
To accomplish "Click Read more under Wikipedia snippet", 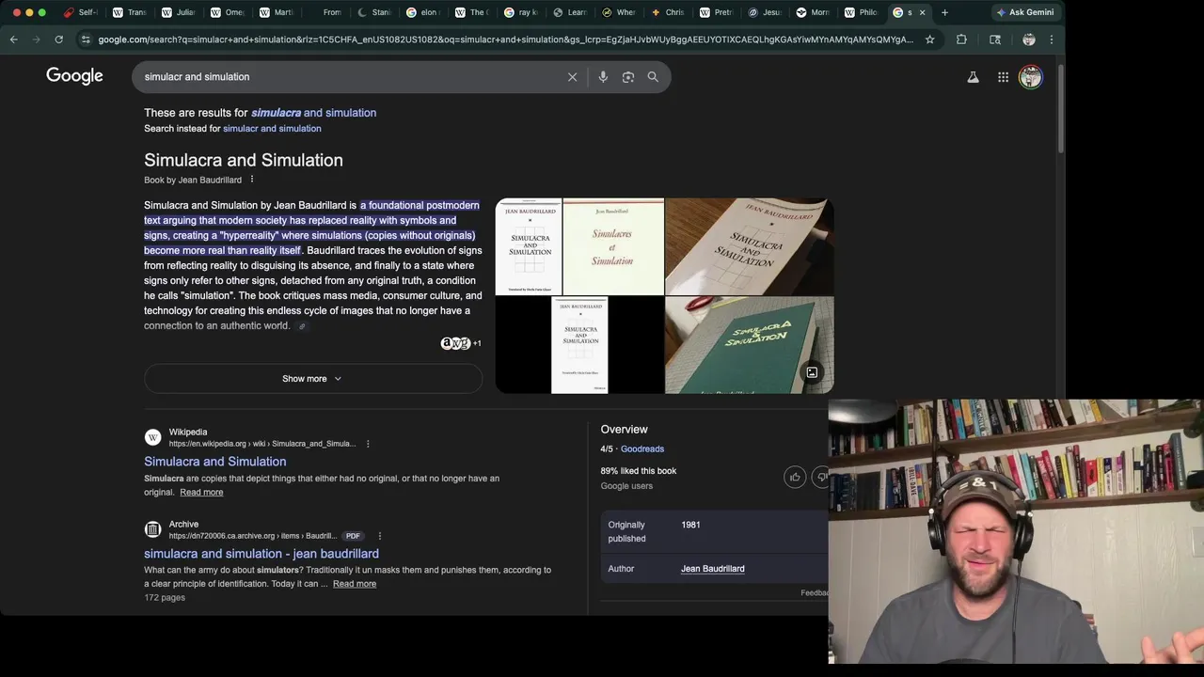I will (201, 493).
